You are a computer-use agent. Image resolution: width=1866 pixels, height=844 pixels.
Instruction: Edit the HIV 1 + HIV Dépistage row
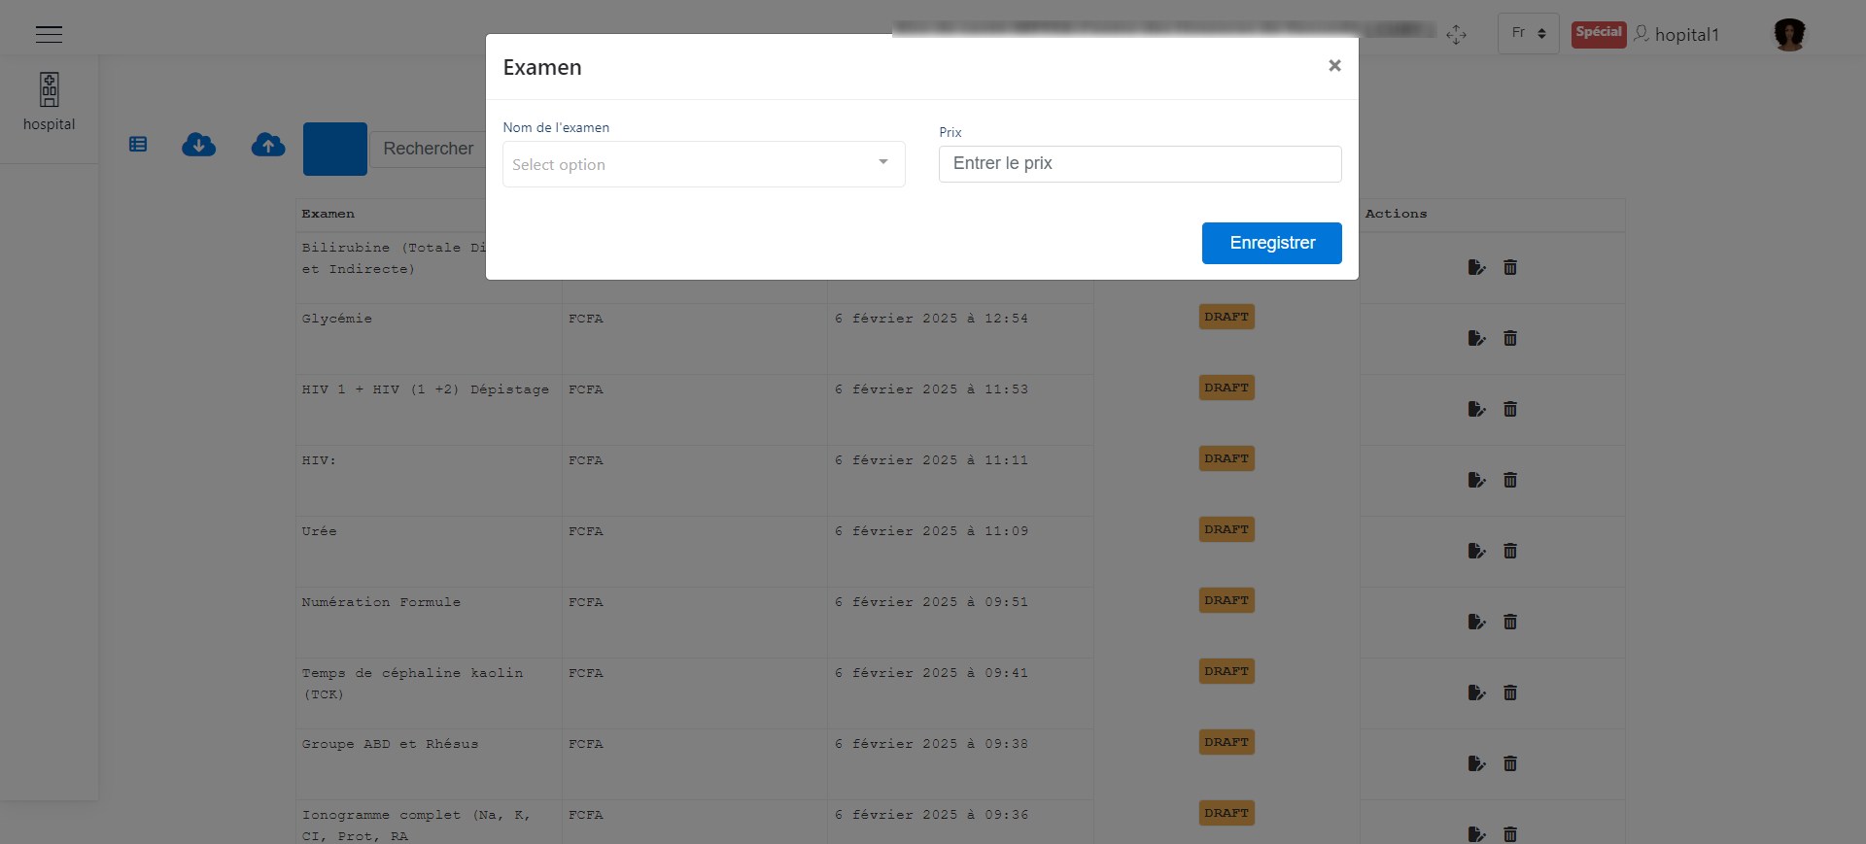click(x=1476, y=409)
